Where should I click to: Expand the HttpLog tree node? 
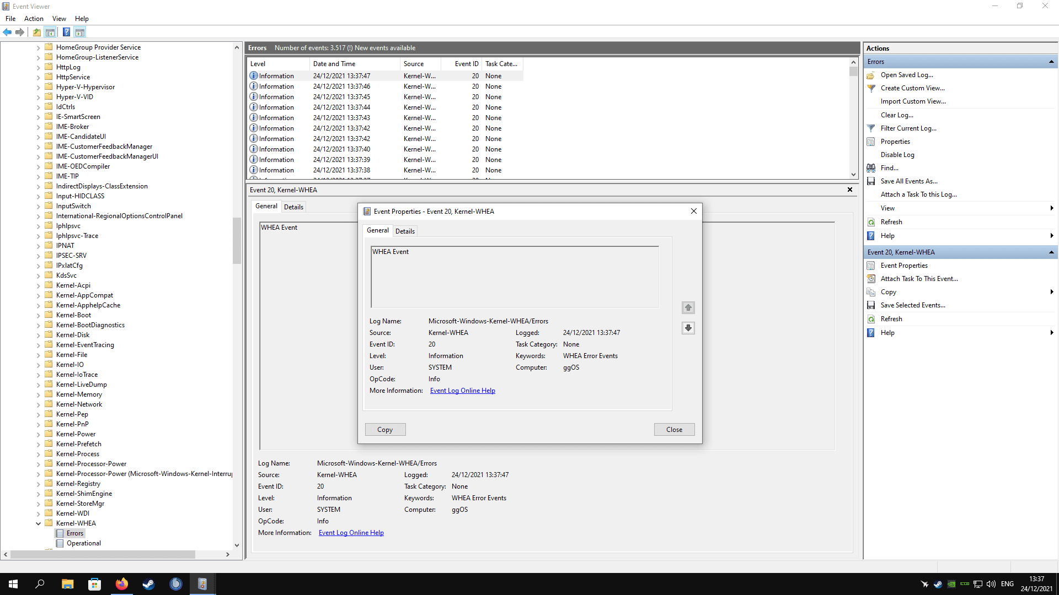[x=38, y=67]
